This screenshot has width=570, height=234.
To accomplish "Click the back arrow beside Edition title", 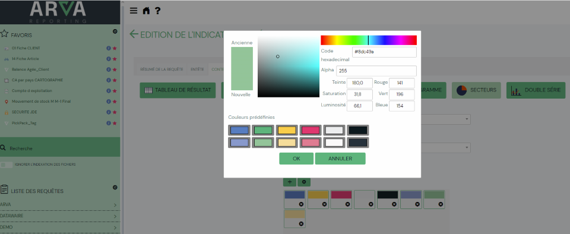I will click(x=134, y=34).
